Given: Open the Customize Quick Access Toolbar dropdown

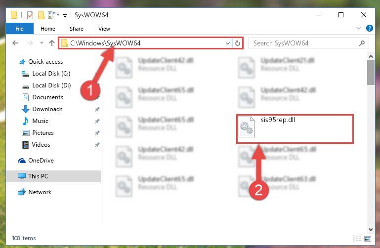Looking at the screenshot, I should (x=65, y=16).
